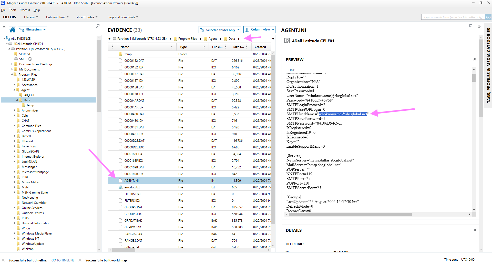Click Program Files in breadcrumb path
The image size is (492, 264).
(188, 39)
